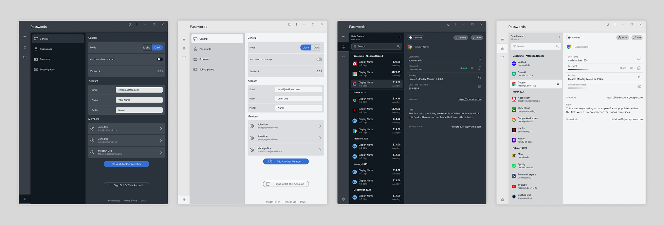Open the hamburger menu in dark settings window
Screen dimensions: 664x225
point(25,37)
